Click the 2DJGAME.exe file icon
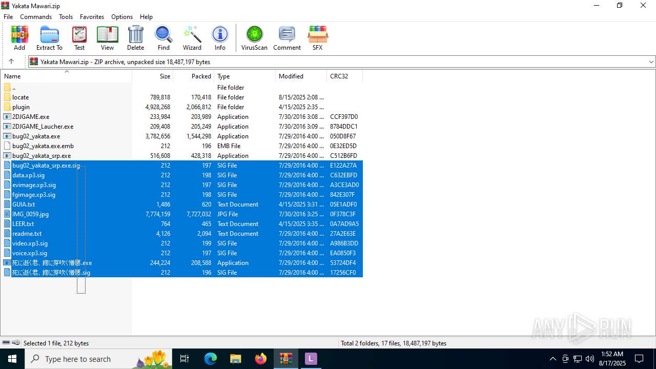This screenshot has height=369, width=656. point(7,117)
